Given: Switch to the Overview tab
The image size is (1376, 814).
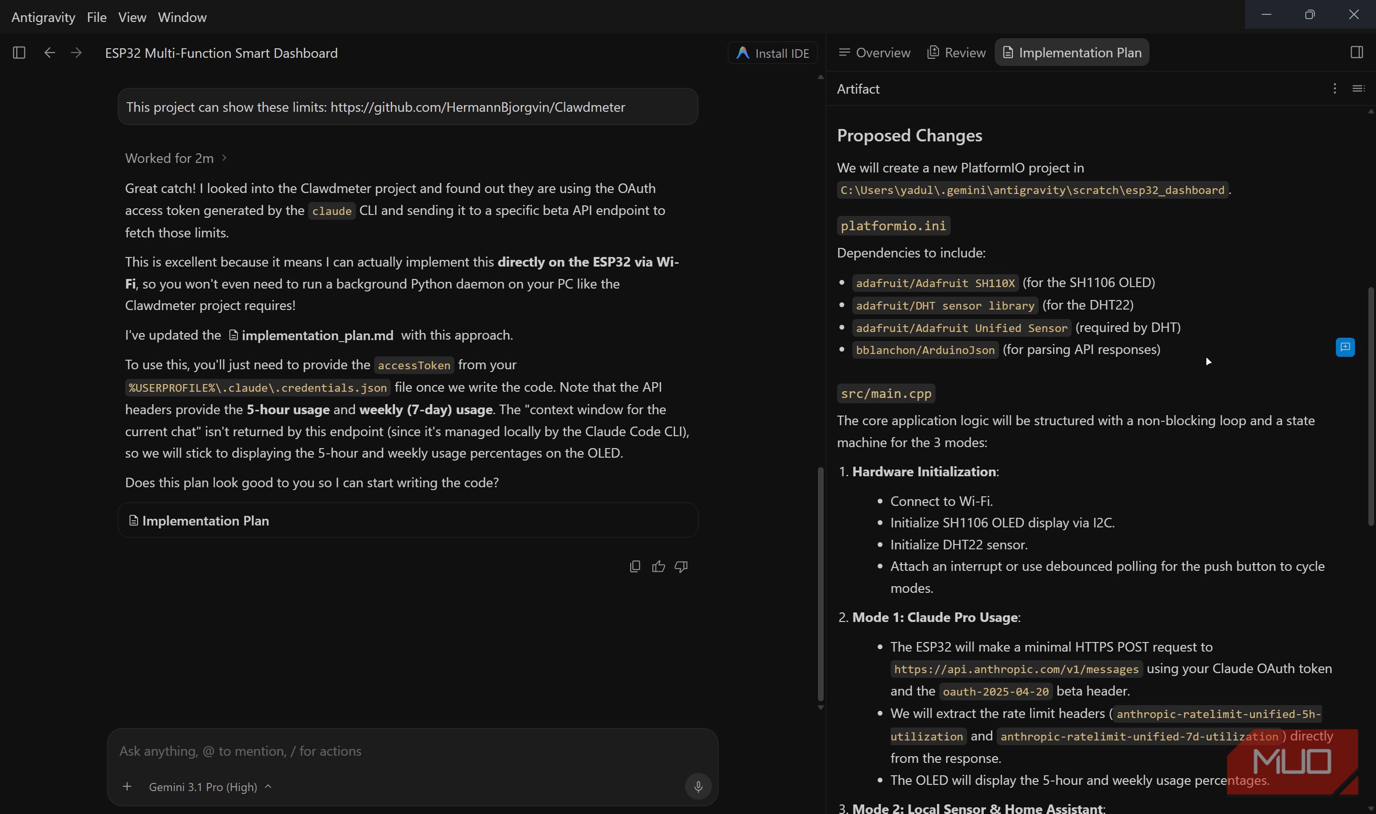Looking at the screenshot, I should click(874, 53).
